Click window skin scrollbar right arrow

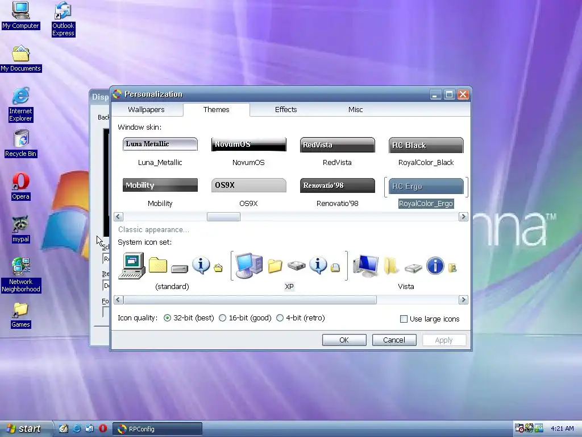(x=463, y=217)
